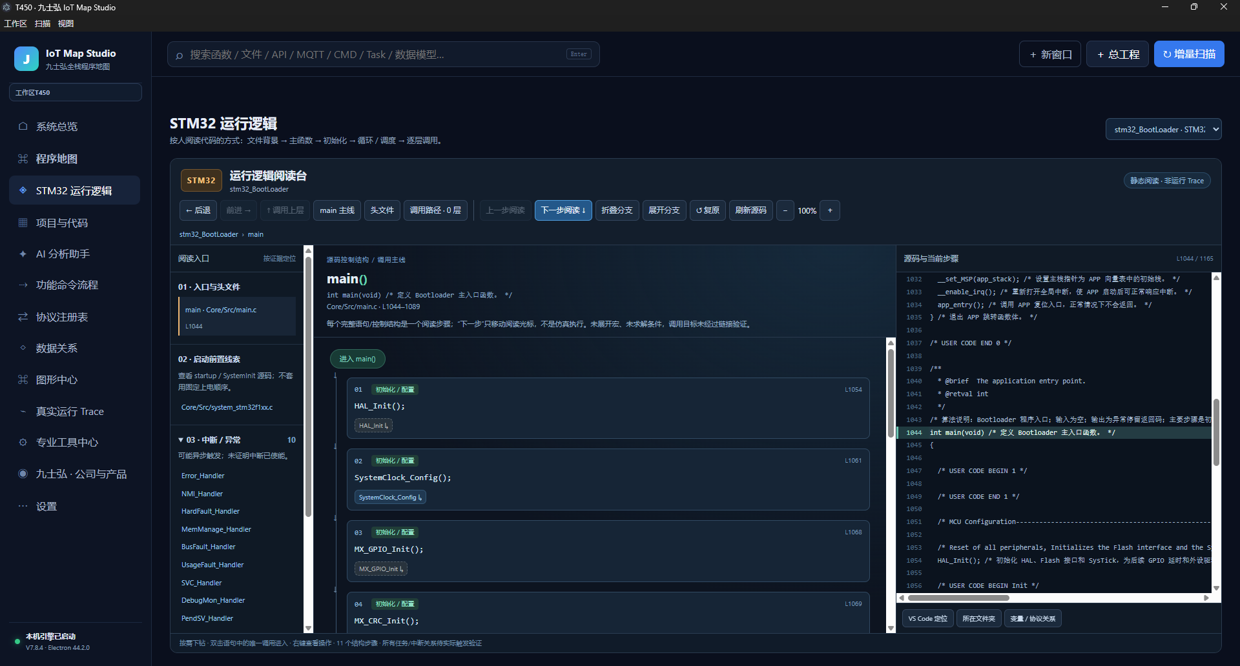Click the STM32 badge icon

(201, 181)
